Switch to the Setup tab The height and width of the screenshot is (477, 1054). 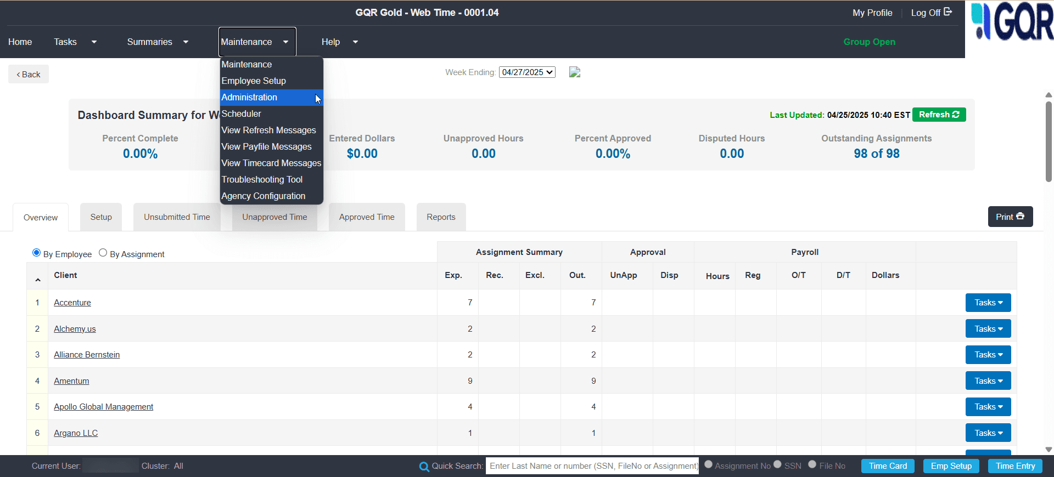tap(101, 217)
